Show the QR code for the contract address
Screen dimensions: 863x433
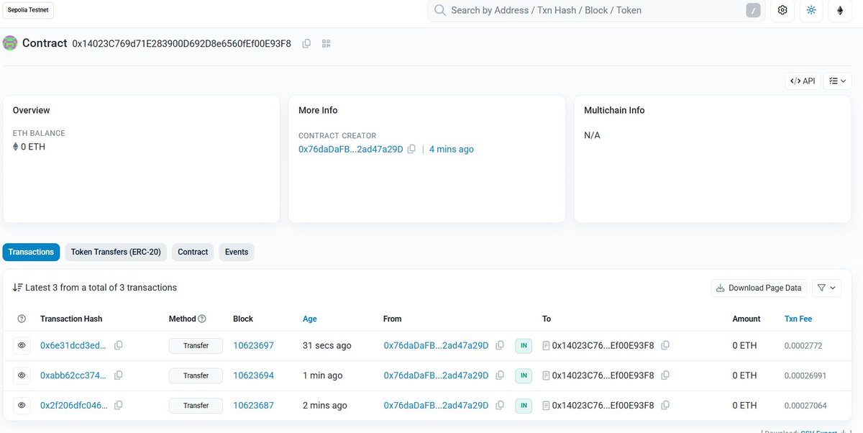pos(327,44)
